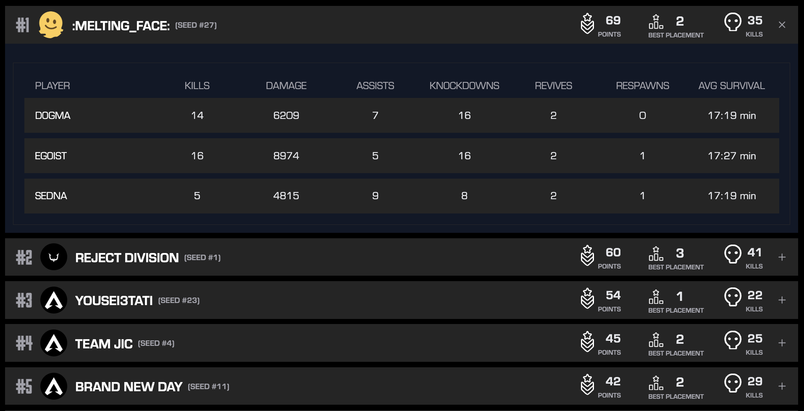The image size is (804, 411).
Task: Select the REJECT DIVISION team name
Action: pyautogui.click(x=127, y=258)
